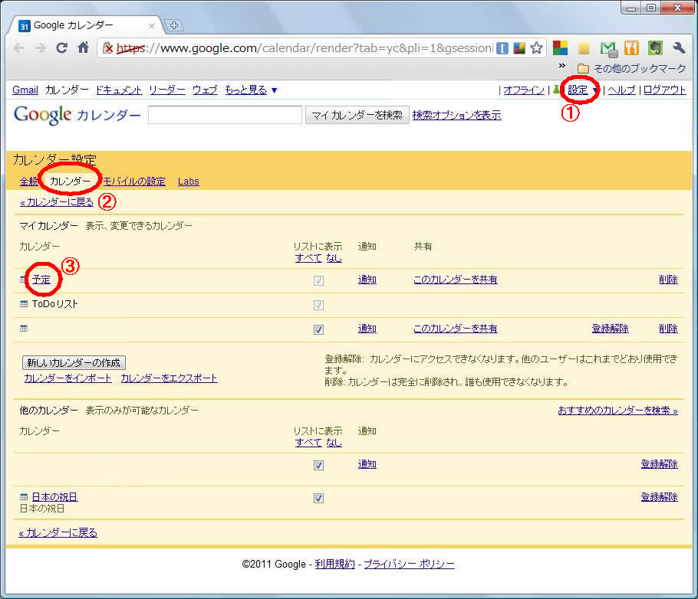This screenshot has height=599, width=698.
Task: Click the browser forward arrow
Action: point(41,47)
